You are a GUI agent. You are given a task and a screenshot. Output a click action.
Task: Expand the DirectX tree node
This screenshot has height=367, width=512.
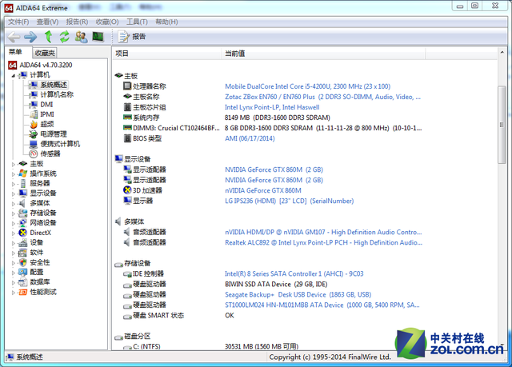pos(14,233)
